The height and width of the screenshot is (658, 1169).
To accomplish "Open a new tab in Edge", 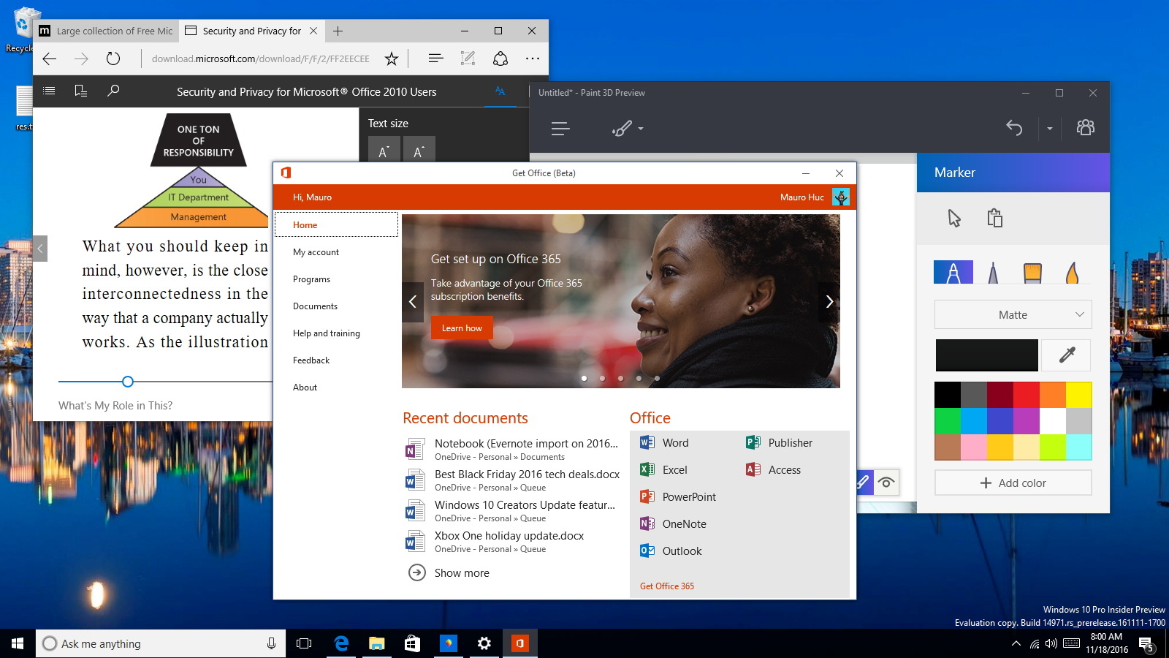I will point(338,31).
